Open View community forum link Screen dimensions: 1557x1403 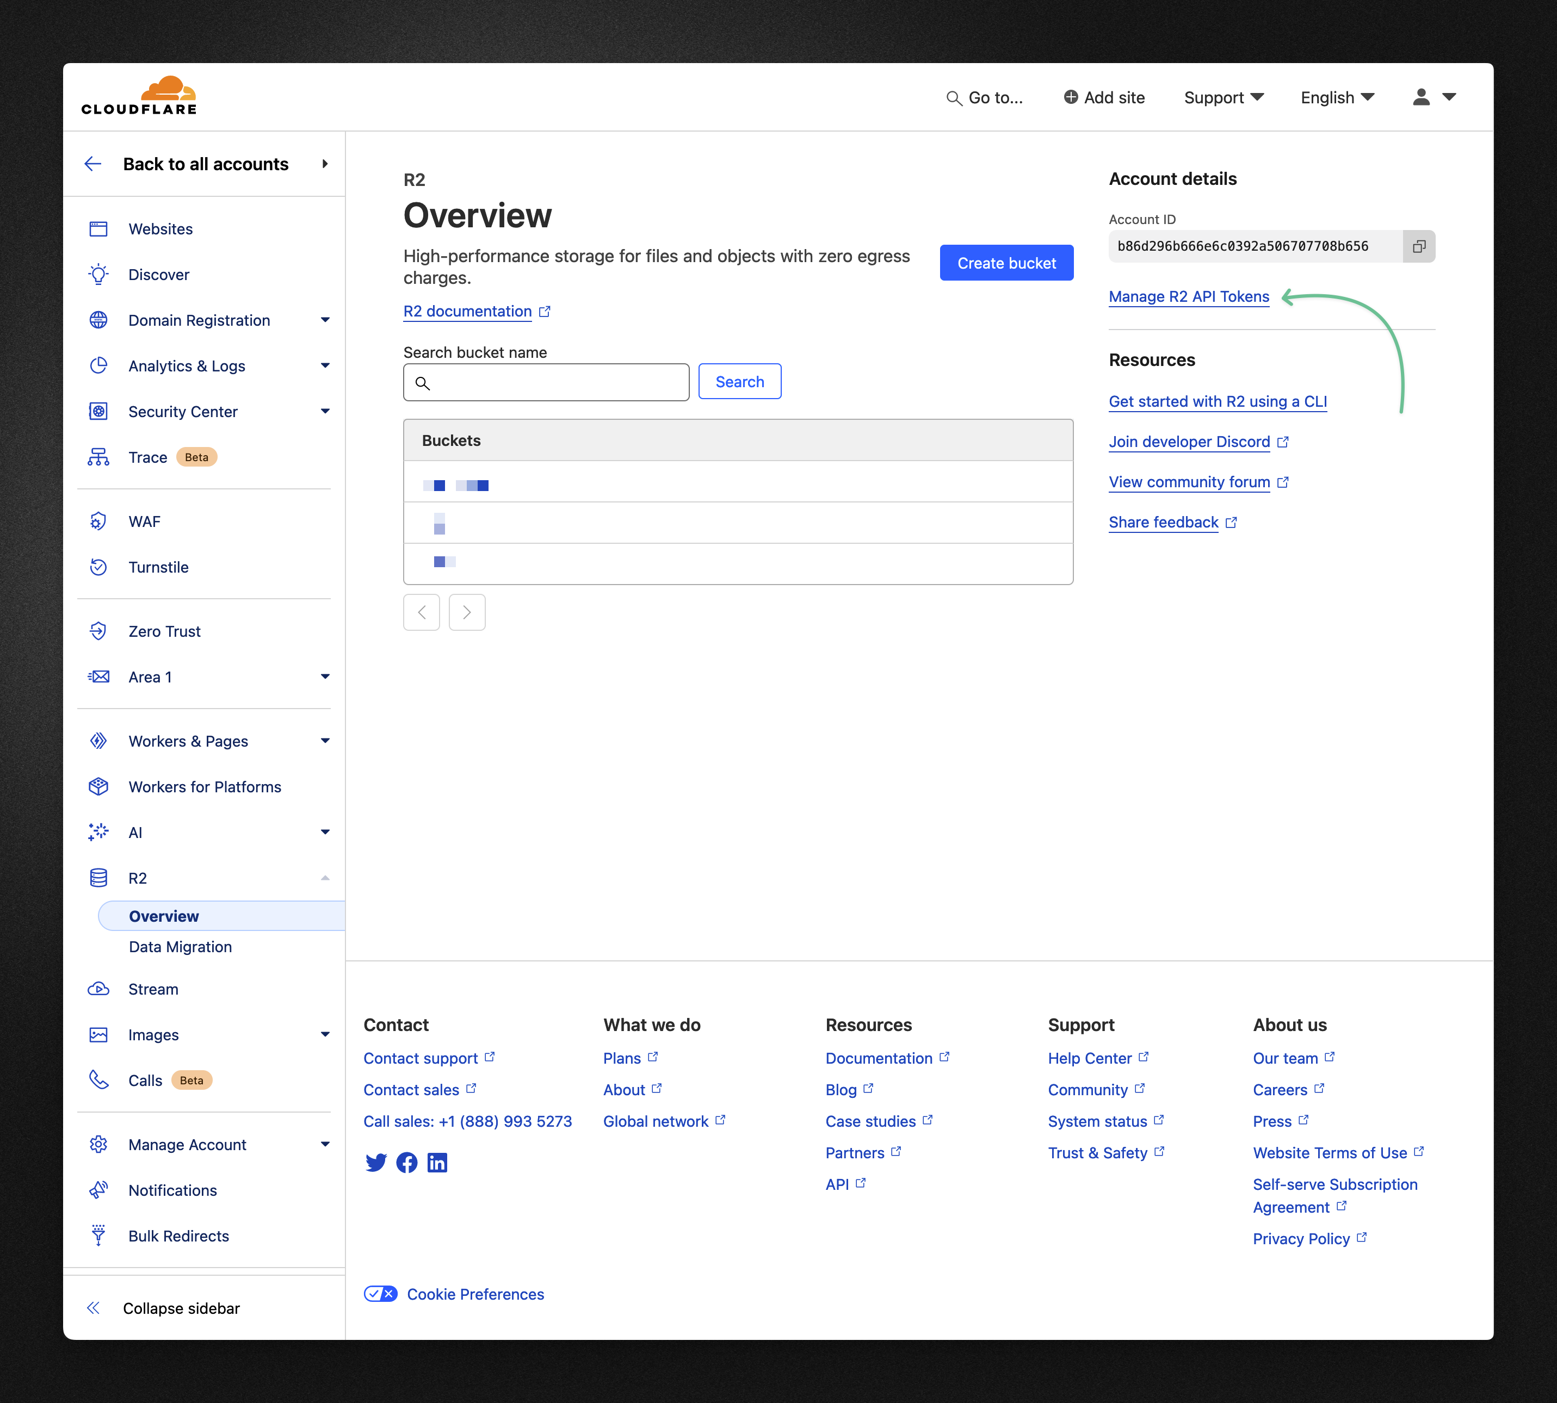click(1189, 482)
